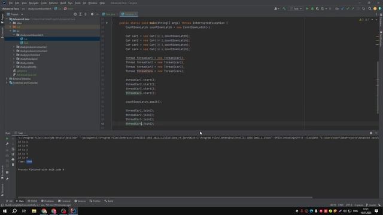Click Collapse All icon in Project panel
The image size is (383, 215).
point(86,14)
